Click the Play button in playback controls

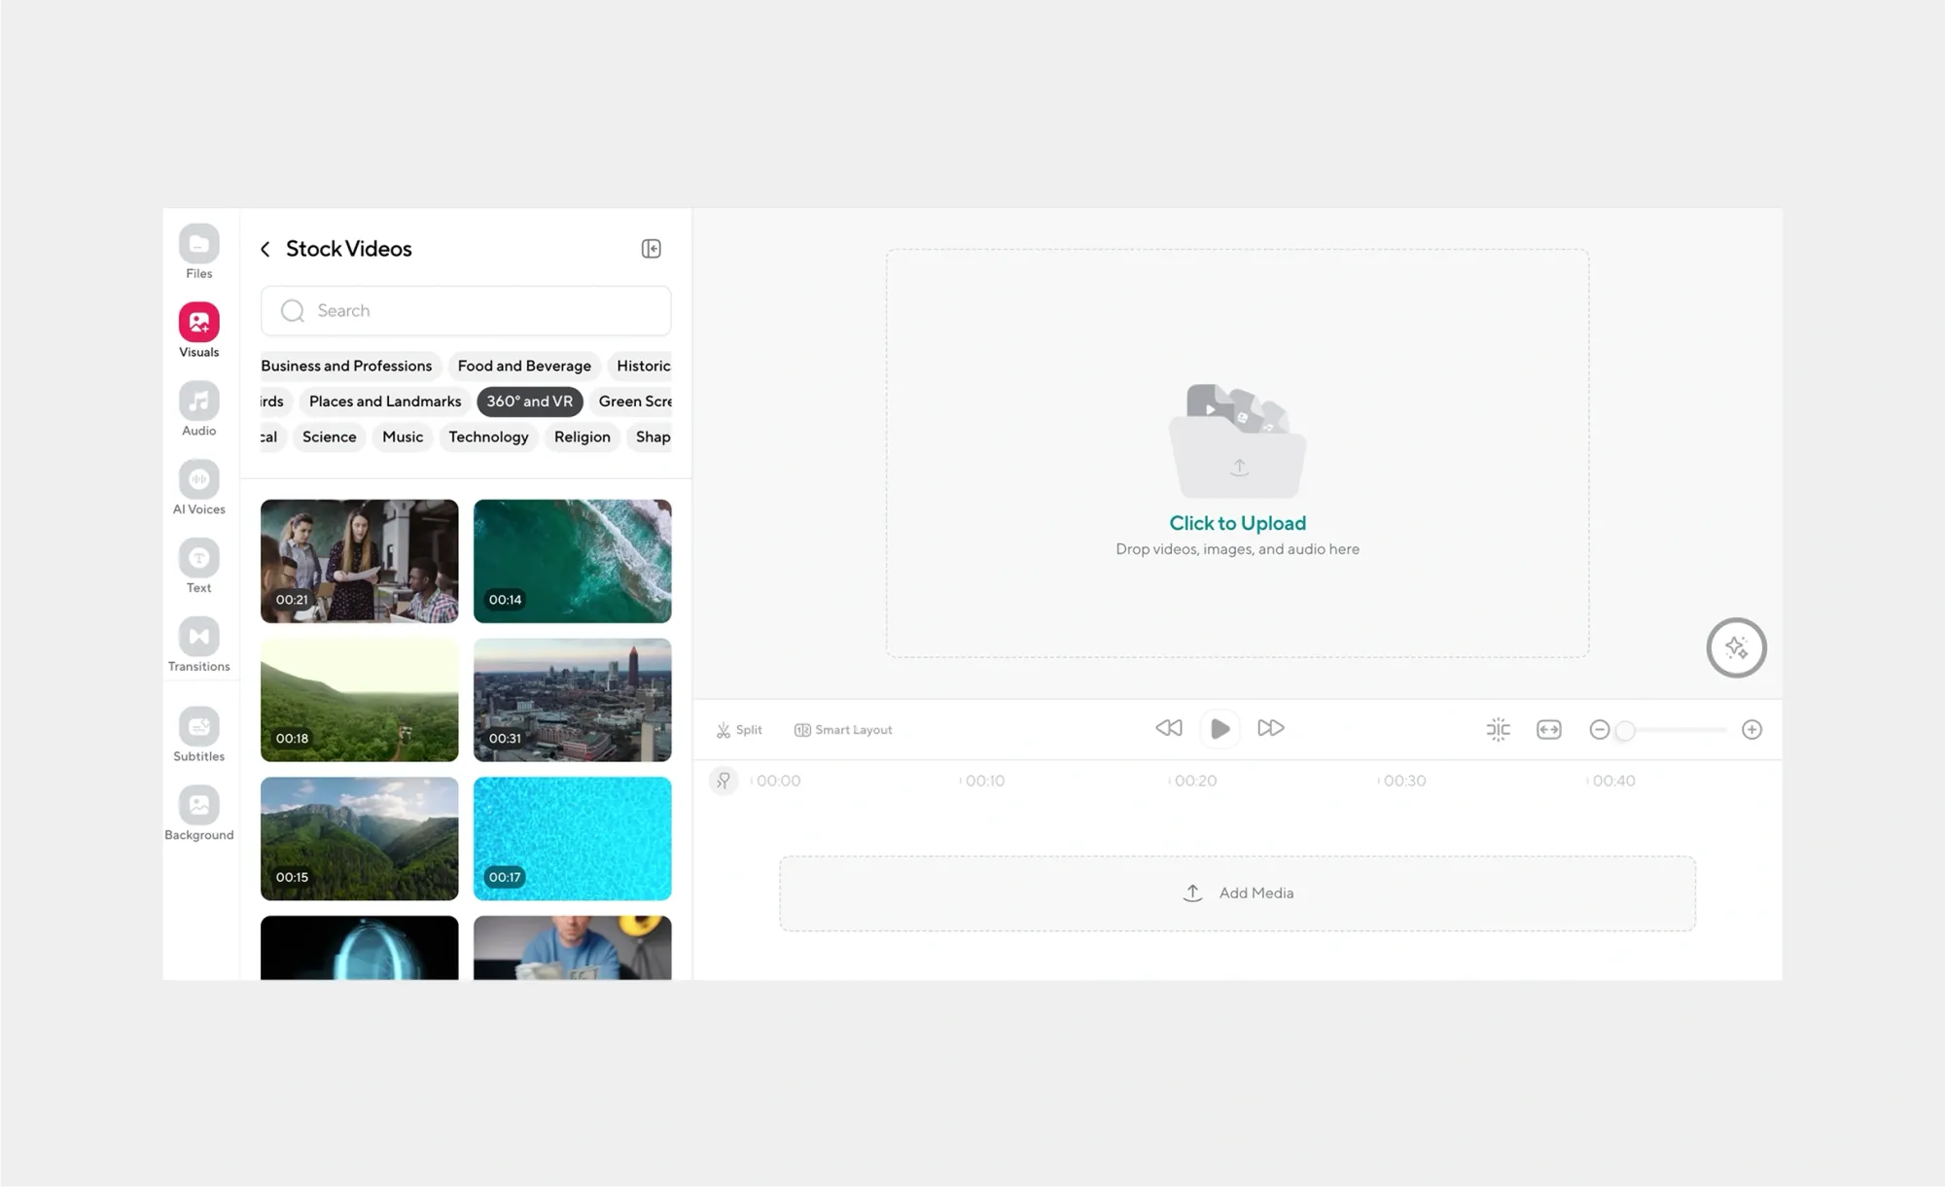1220,727
